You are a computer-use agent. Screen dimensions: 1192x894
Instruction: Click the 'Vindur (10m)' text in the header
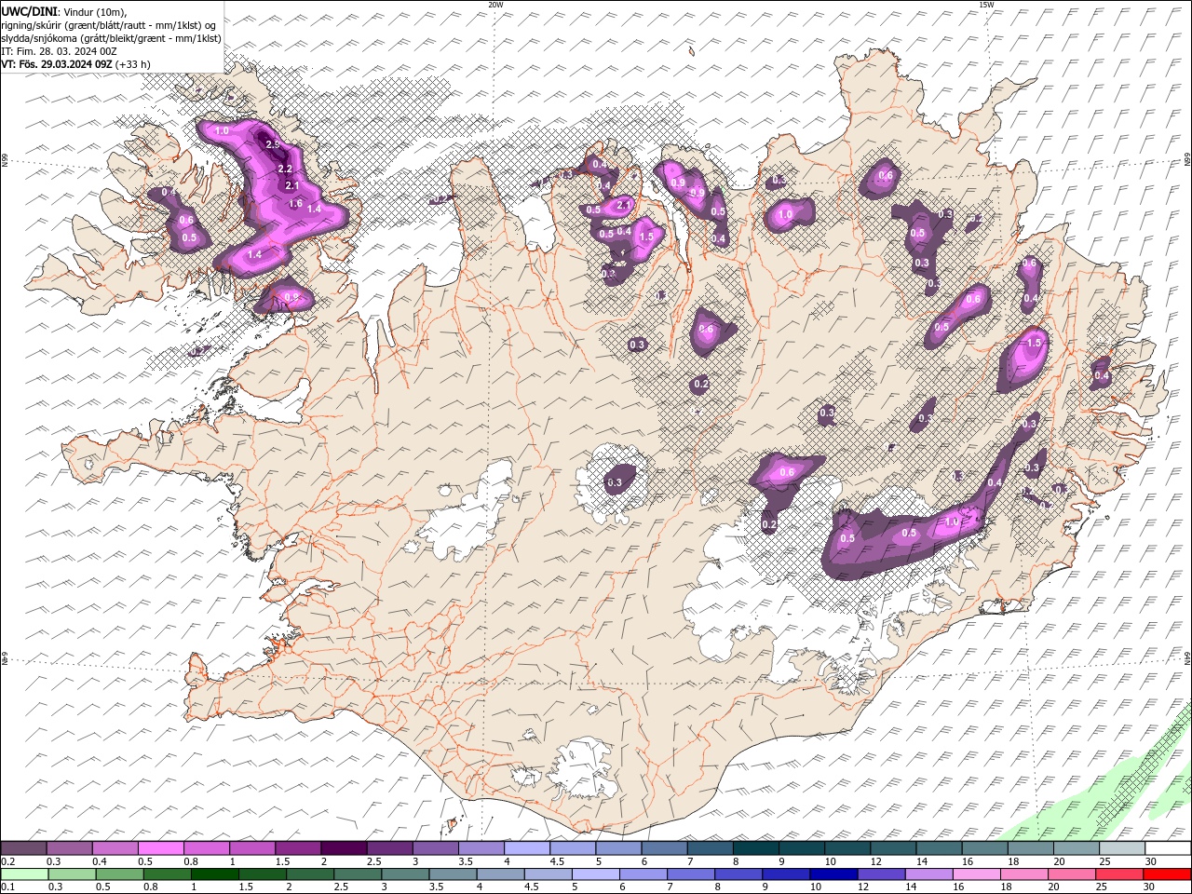coord(93,11)
